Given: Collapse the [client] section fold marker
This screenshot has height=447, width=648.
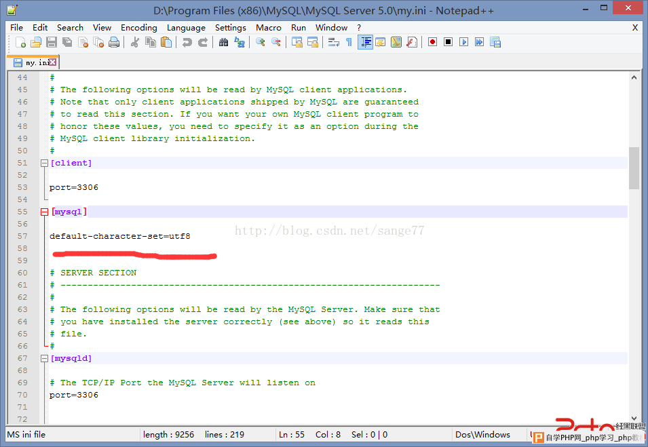Looking at the screenshot, I should (45, 163).
